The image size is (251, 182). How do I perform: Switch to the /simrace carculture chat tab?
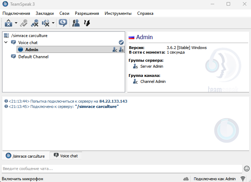tap(25, 156)
